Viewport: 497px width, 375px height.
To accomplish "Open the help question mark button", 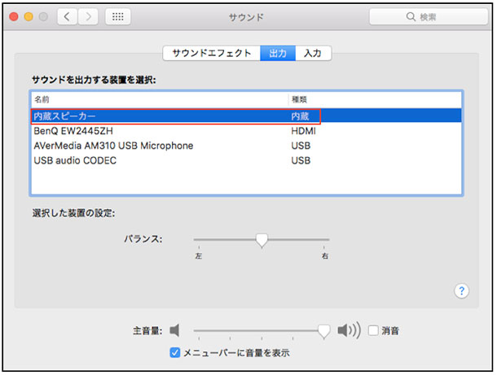I will 461,291.
